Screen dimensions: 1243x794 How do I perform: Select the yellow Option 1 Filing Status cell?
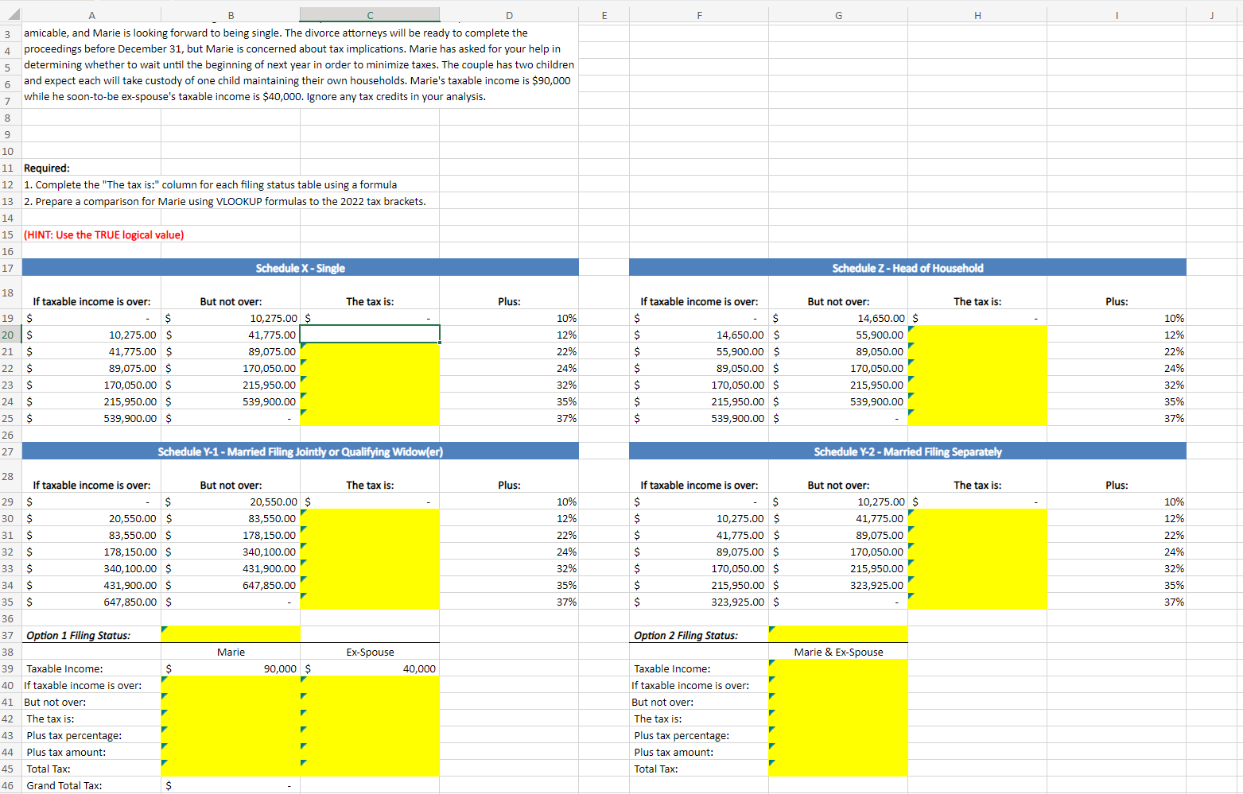pos(231,635)
